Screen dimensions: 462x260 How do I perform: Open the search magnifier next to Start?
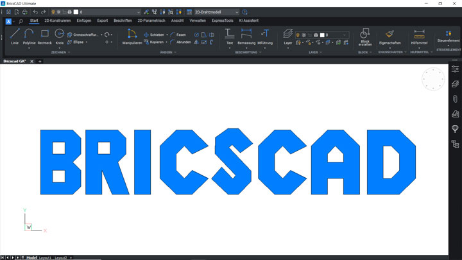[x=21, y=21]
